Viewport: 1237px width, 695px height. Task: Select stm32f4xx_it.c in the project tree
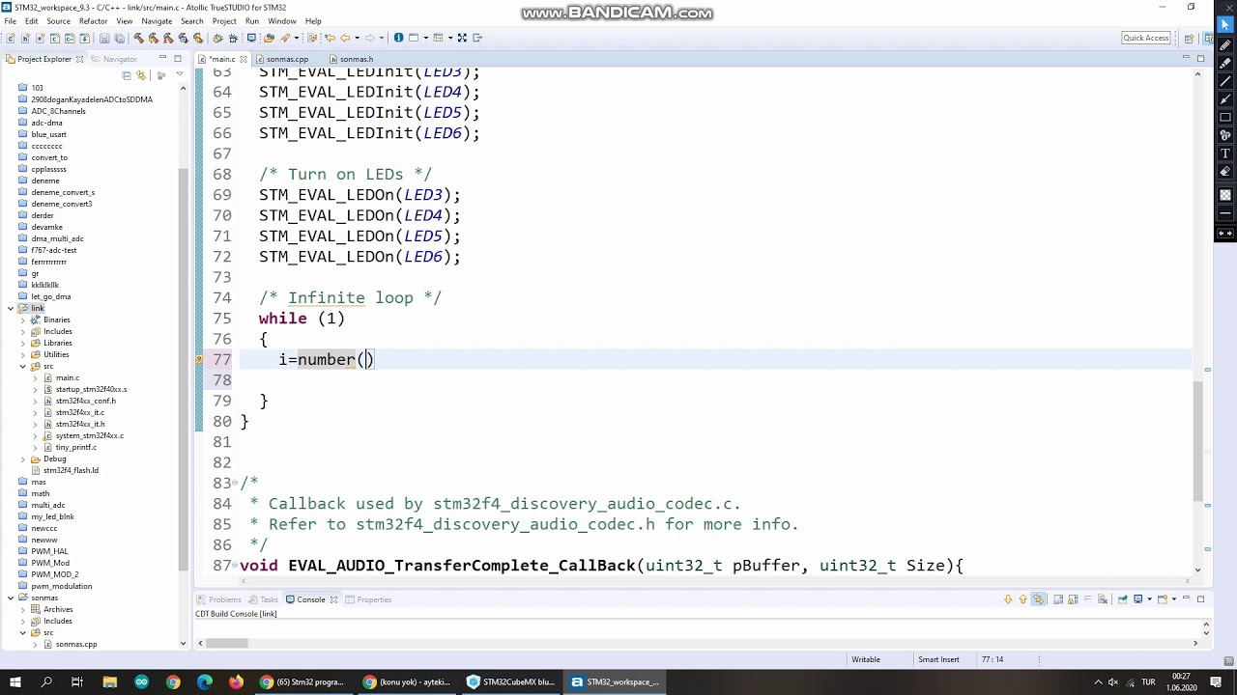[x=79, y=412]
